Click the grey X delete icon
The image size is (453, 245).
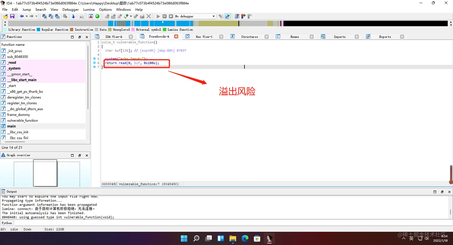[149, 16]
